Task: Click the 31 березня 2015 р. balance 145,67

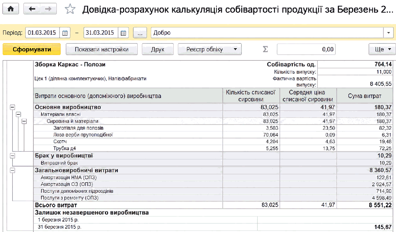Action: click(x=383, y=227)
